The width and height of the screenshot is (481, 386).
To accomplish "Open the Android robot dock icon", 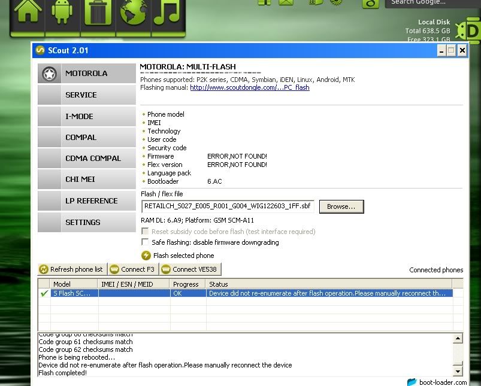I will coord(63,13).
